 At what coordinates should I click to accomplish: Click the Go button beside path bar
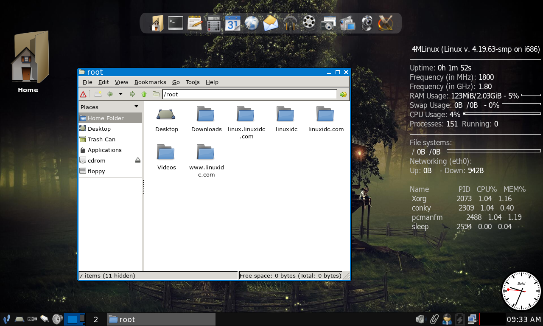343,94
